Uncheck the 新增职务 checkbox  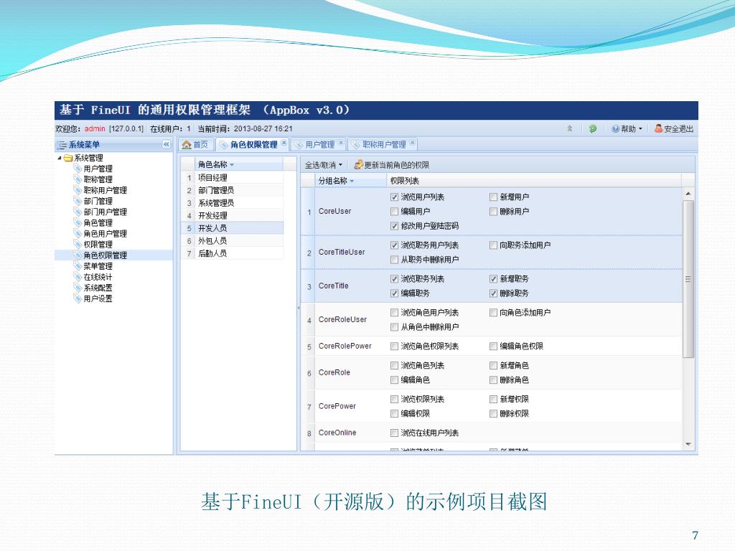coord(493,279)
